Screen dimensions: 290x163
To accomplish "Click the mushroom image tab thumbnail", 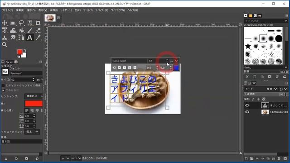I will [x=50, y=18].
